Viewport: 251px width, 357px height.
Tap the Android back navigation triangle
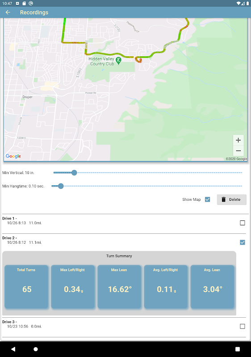[13, 349]
